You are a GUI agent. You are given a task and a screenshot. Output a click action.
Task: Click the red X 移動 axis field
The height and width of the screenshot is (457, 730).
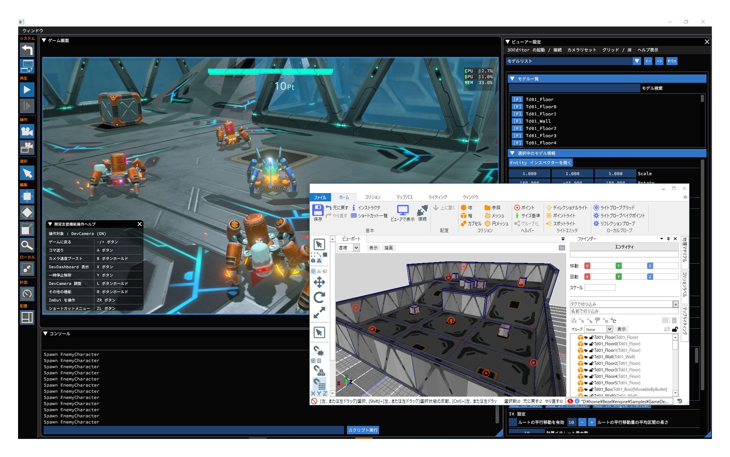point(600,266)
